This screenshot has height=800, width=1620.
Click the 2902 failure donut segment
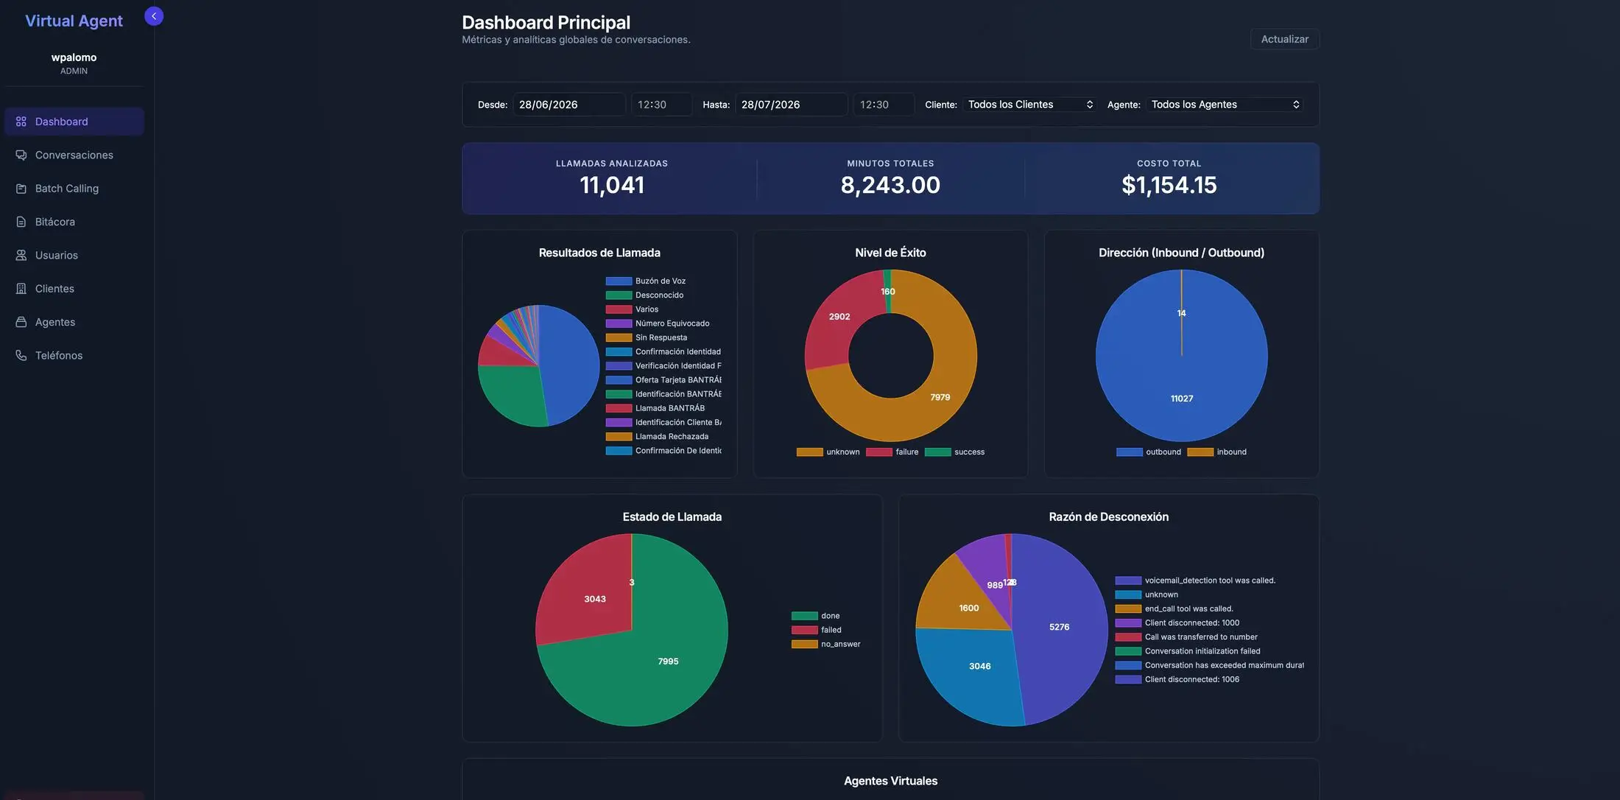click(x=839, y=317)
